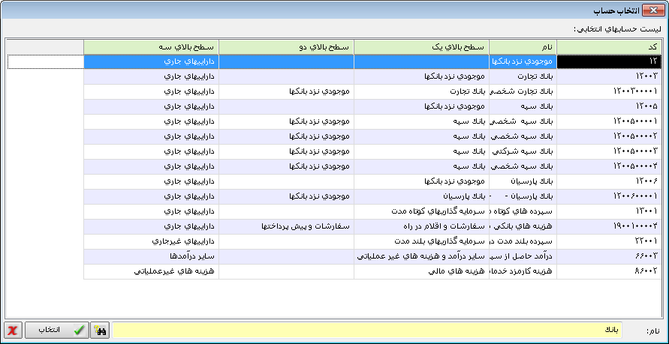Select code ۲۲۰۰۱ cell
This screenshot has width=669, height=344.
[609, 241]
